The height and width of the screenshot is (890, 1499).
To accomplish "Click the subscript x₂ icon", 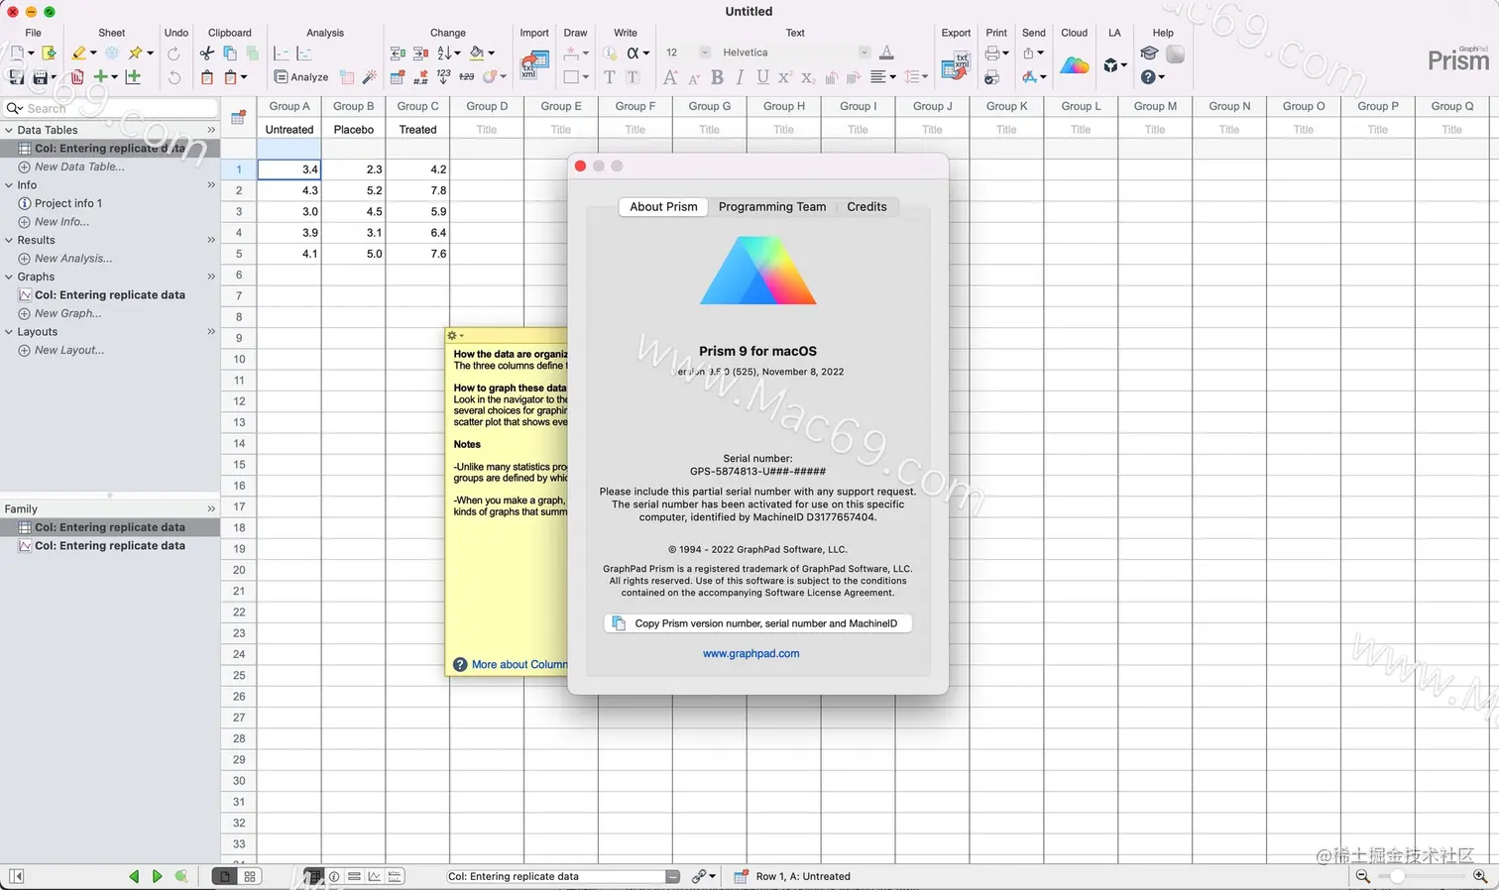I will 808,77.
